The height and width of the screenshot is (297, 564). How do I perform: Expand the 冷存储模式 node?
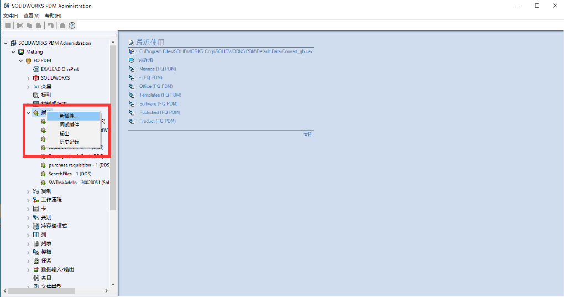(28, 226)
